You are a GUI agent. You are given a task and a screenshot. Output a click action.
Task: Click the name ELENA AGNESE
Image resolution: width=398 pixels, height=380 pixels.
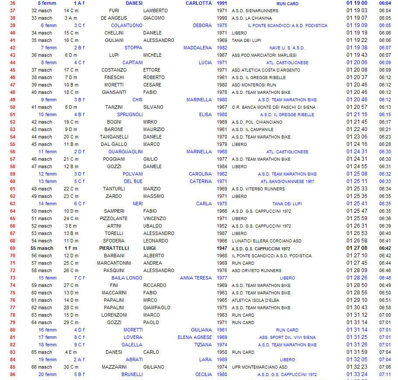click(194, 337)
